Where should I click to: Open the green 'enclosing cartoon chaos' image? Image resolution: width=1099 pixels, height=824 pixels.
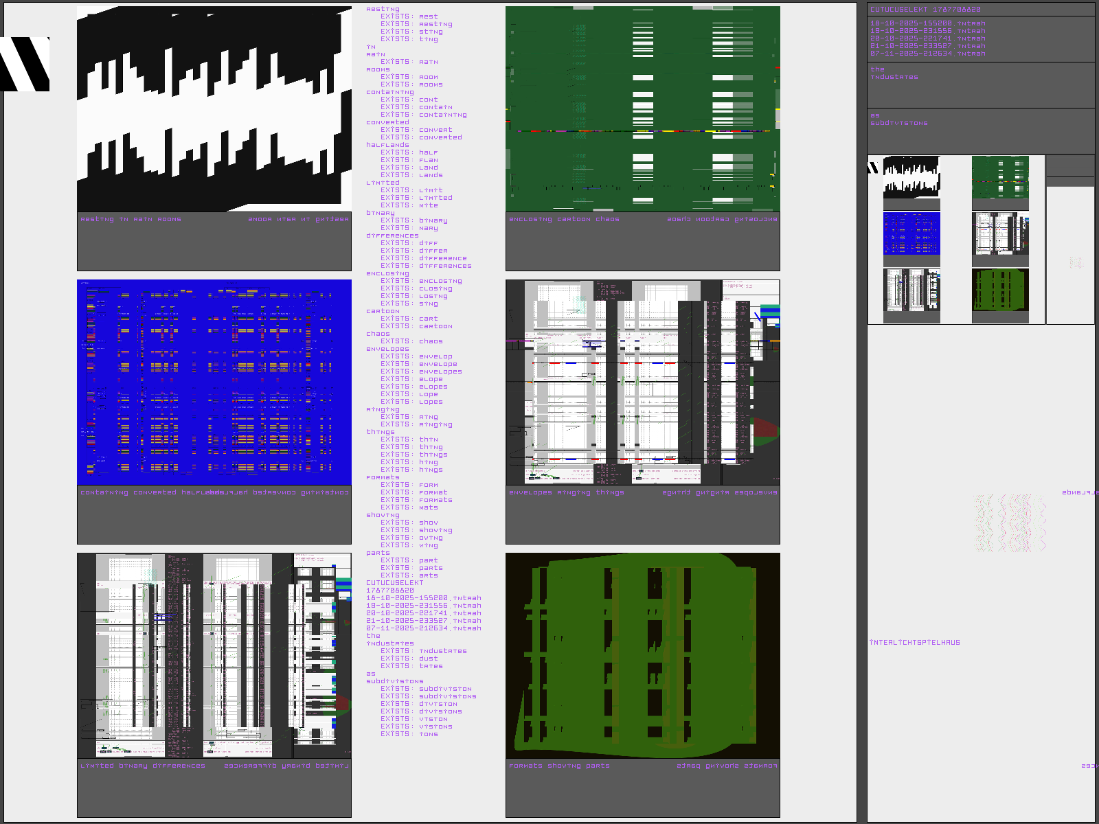pyautogui.click(x=642, y=109)
